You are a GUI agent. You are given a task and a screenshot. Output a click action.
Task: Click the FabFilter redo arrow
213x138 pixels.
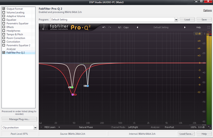pos(109,27)
